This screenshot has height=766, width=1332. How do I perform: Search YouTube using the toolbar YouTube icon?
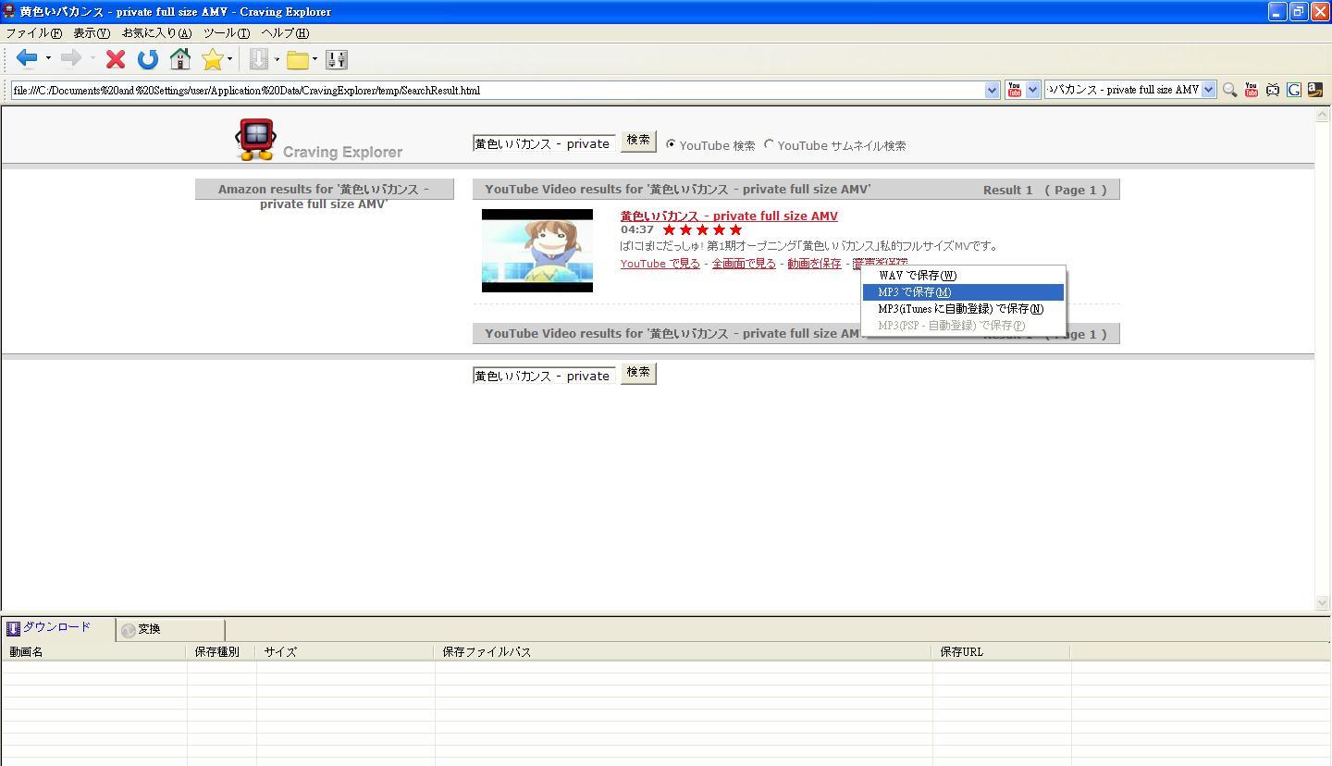point(1252,90)
